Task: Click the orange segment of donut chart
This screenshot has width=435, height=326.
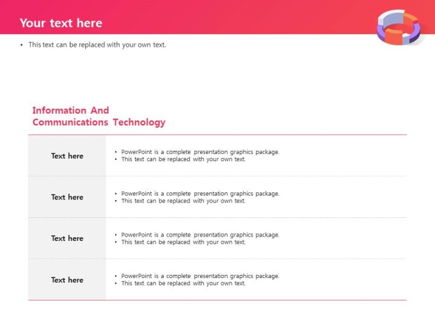Action: point(393,37)
